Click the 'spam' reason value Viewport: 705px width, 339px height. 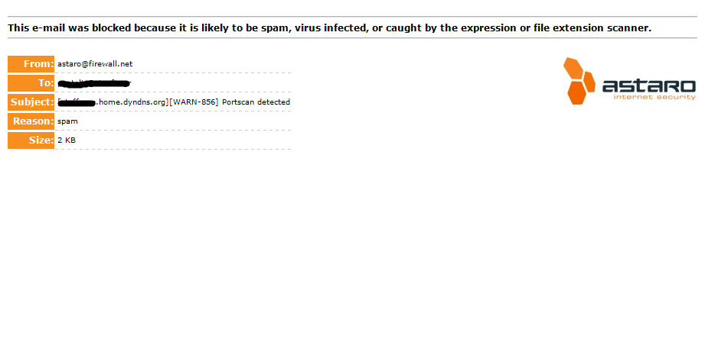pos(67,121)
